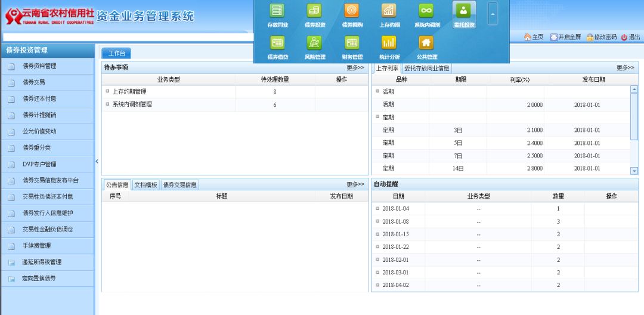Collapse the top module icon panel
The height and width of the screenshot is (315, 644).
coord(492,13)
